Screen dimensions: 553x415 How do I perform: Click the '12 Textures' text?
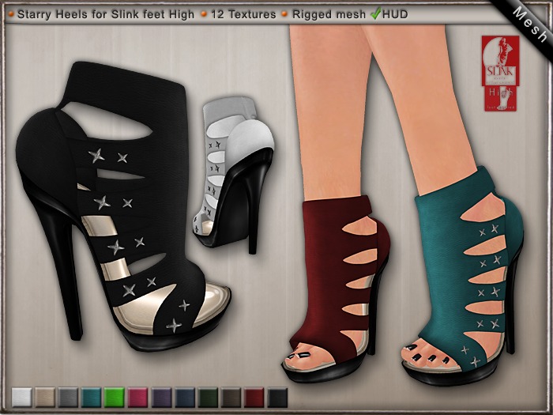(x=243, y=14)
